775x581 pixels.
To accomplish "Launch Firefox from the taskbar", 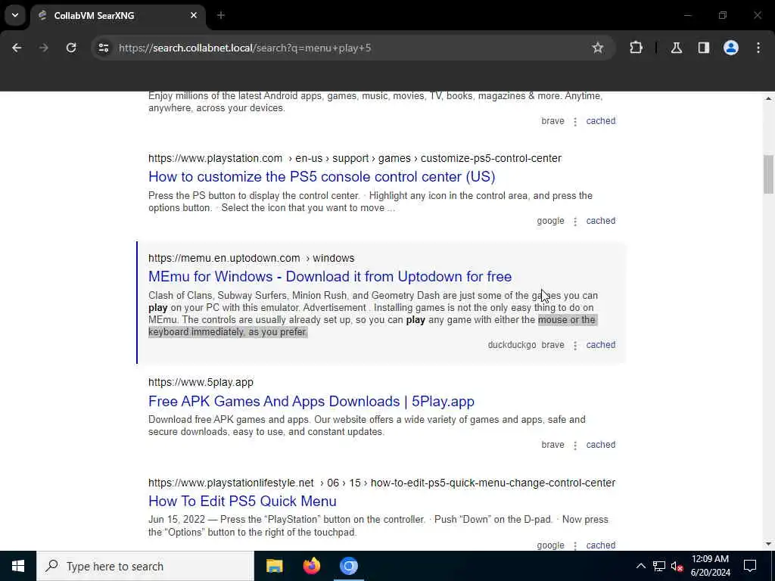I will (311, 566).
